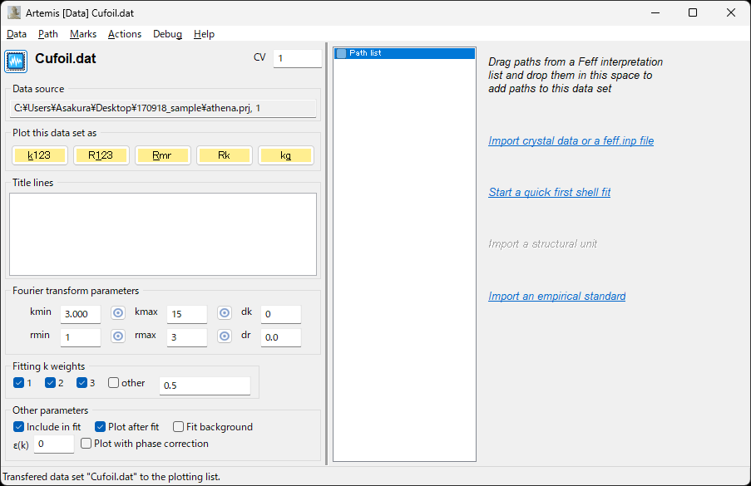Screen dimensions: 751x486
Task: Plot data as kq
Action: pyautogui.click(x=286, y=155)
